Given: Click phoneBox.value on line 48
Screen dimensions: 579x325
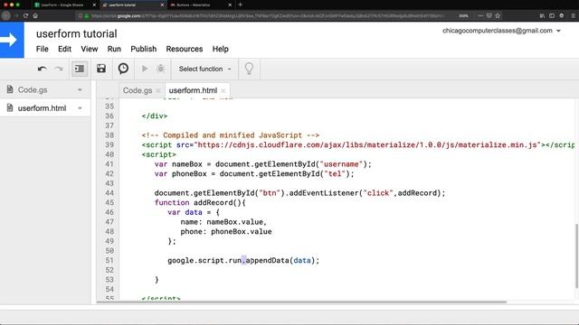Looking at the screenshot, I should [x=242, y=232].
